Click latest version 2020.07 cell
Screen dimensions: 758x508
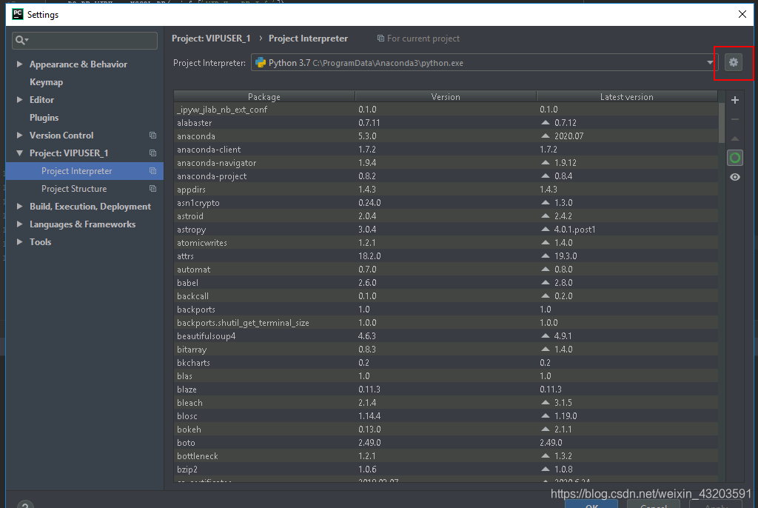pos(569,136)
